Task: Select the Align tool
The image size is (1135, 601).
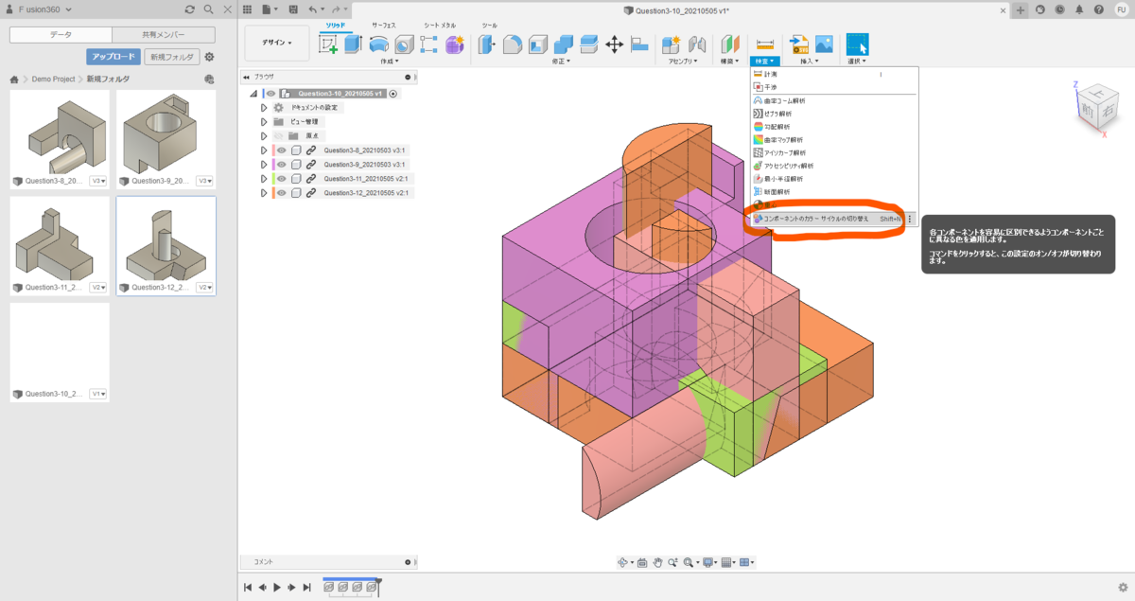Action: (x=638, y=44)
